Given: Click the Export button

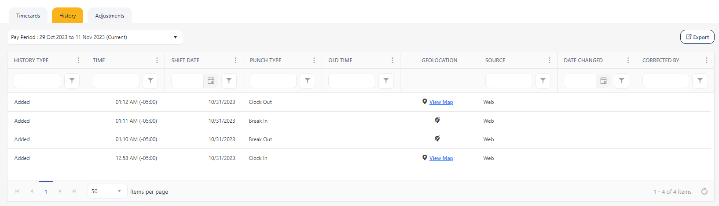Looking at the screenshot, I should click(x=697, y=37).
